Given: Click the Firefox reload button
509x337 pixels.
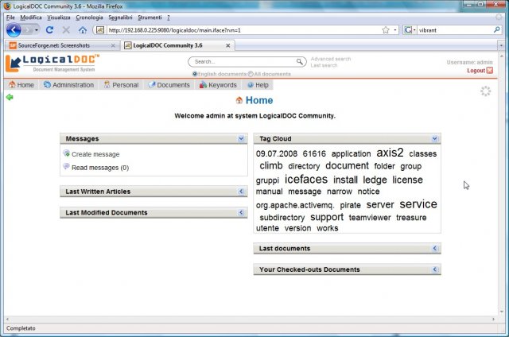Looking at the screenshot, I should (x=49, y=30).
